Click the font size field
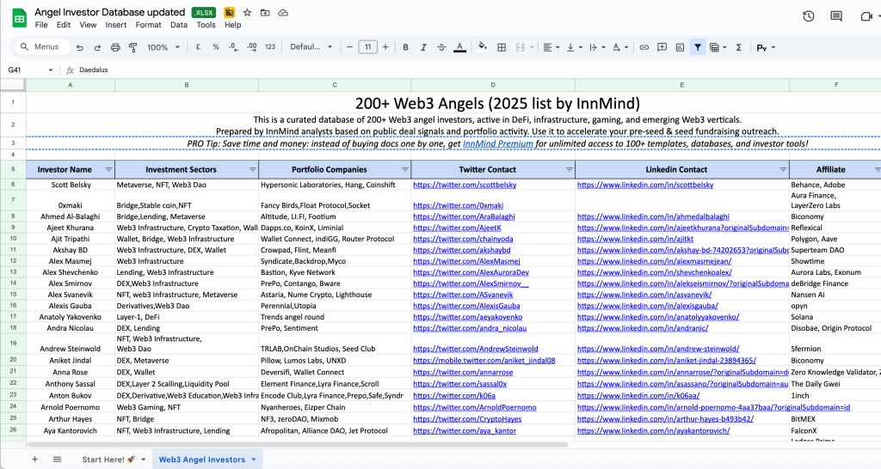Viewport: 881px width, 469px height. 367,47
